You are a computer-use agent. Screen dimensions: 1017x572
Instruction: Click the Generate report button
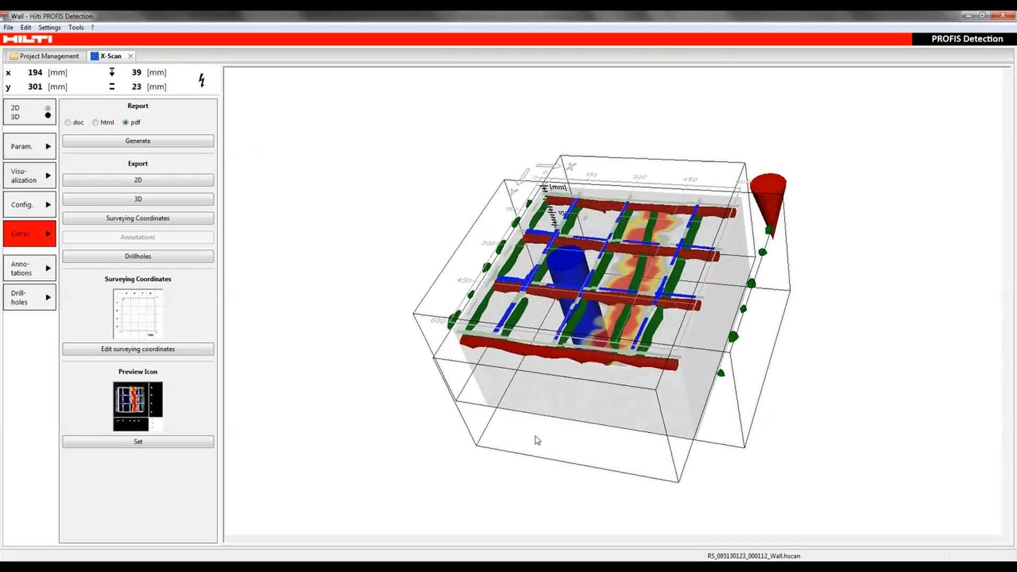click(x=138, y=141)
